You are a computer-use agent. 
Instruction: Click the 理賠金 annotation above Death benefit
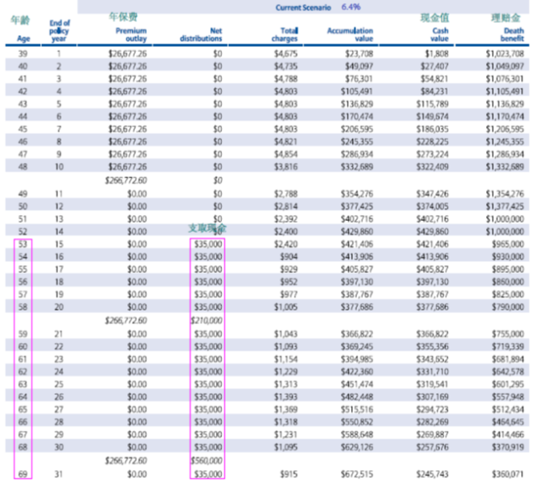point(506,18)
